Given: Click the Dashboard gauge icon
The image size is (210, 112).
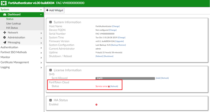Looking at the screenshot, I should click(x=5, y=14).
